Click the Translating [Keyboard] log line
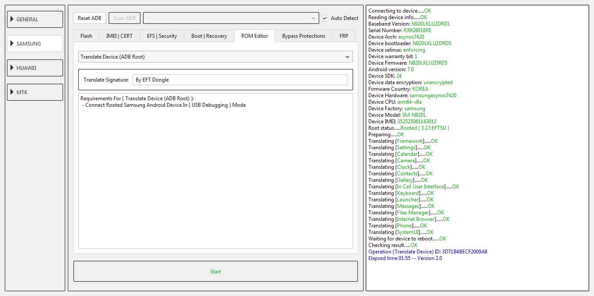 click(401, 193)
